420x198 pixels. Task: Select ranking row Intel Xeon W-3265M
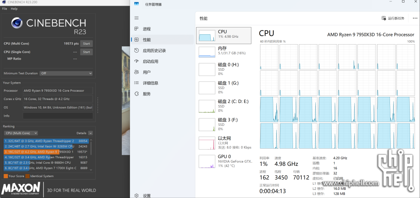(46, 147)
